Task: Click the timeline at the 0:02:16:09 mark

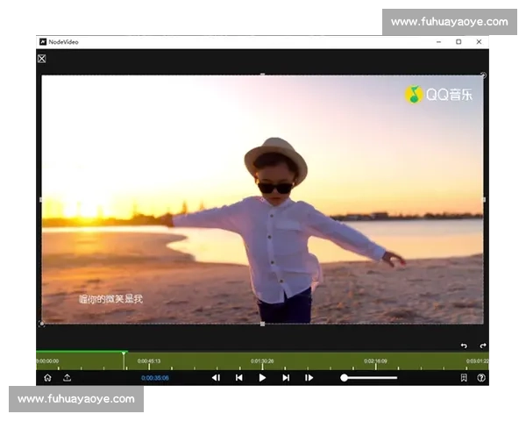Action: 375,362
